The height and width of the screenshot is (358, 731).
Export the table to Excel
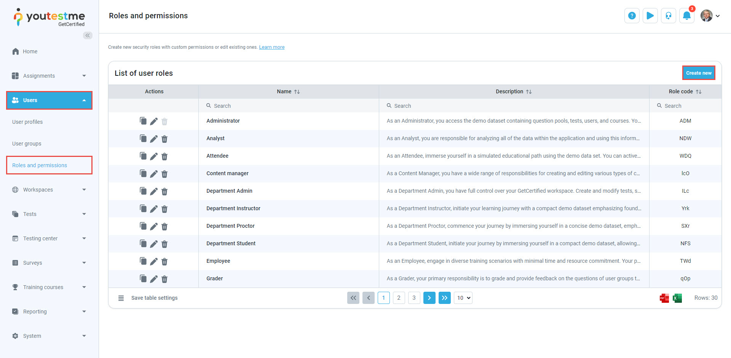point(677,298)
